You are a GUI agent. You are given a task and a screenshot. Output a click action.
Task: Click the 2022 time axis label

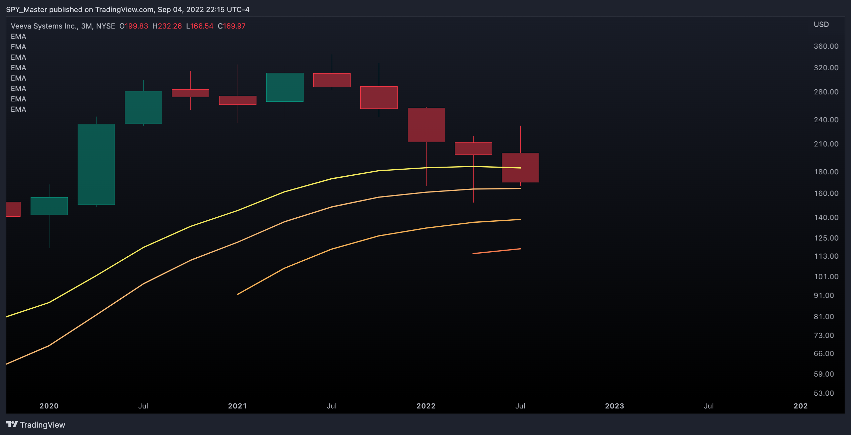pos(426,406)
